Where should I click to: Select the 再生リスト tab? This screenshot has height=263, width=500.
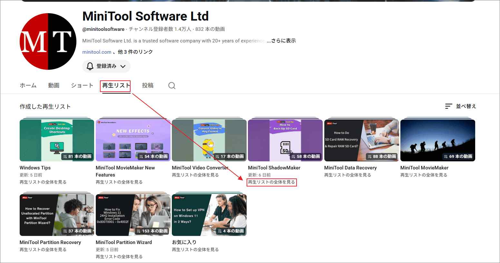[115, 85]
